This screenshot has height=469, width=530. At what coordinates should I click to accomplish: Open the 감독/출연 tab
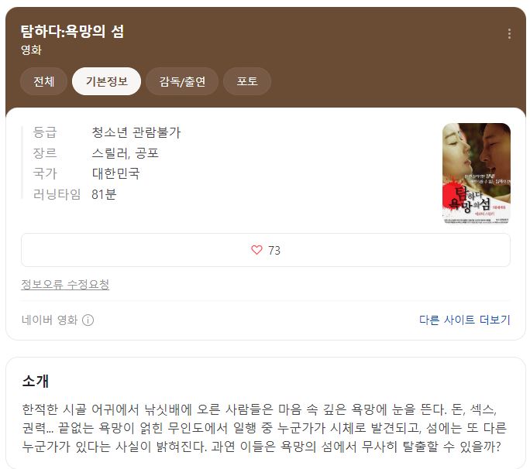click(182, 81)
